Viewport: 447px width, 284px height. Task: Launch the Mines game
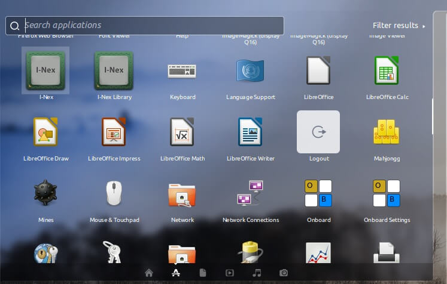(x=45, y=193)
